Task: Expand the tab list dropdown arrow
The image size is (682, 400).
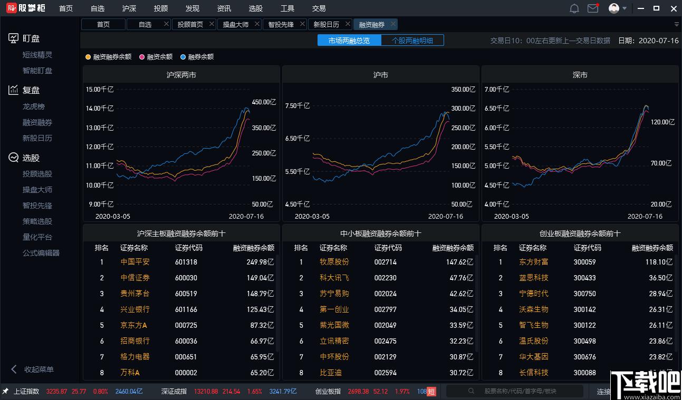Action: (x=677, y=24)
